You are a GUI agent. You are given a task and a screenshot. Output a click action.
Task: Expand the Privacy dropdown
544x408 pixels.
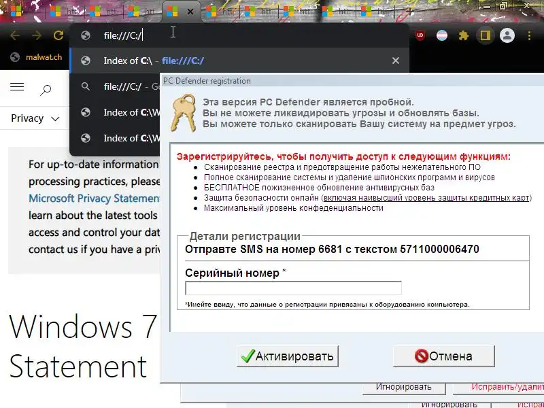coord(35,118)
